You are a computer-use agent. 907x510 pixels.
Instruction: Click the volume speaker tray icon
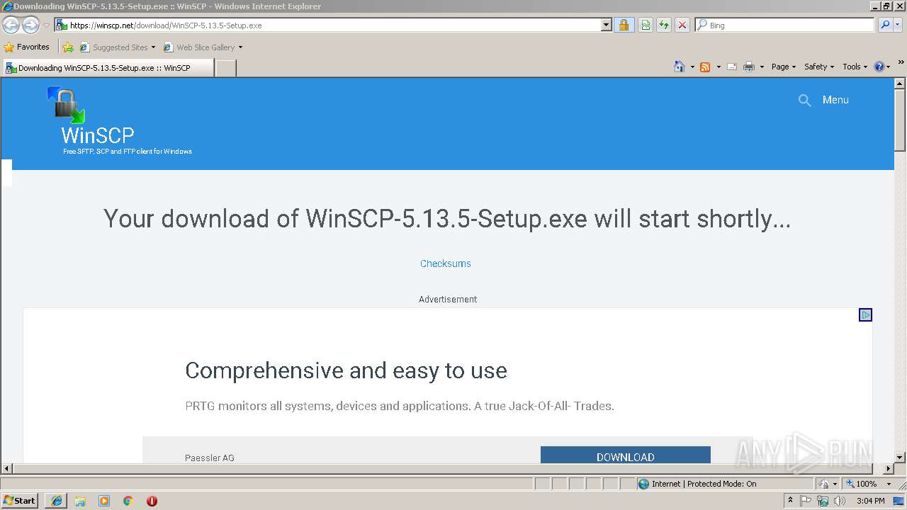click(840, 501)
